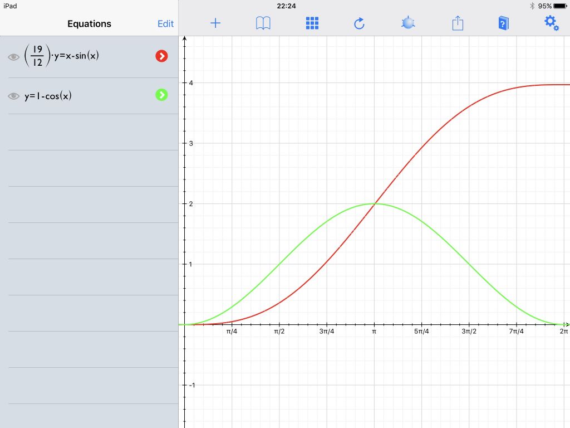Tap the π/4 axis label
The image size is (570, 428).
pyautogui.click(x=232, y=331)
